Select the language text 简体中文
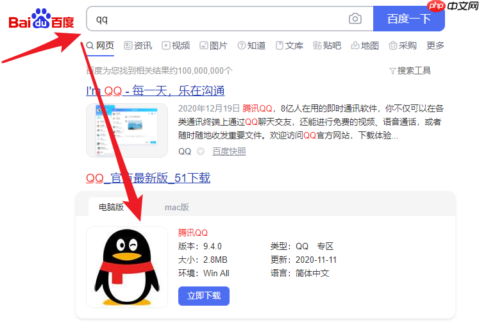The image size is (479, 323). (x=312, y=273)
